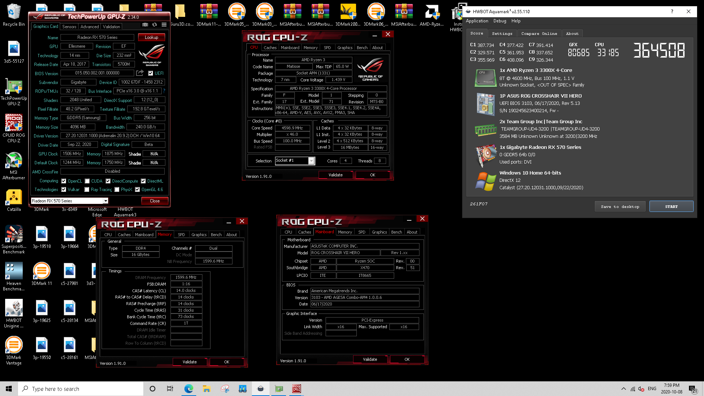Switch to the Compare Online tab in Aquamark
The width and height of the screenshot is (704, 396).
(x=539, y=33)
